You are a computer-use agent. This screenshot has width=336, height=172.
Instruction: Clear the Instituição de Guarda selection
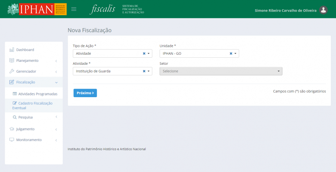click(x=144, y=71)
